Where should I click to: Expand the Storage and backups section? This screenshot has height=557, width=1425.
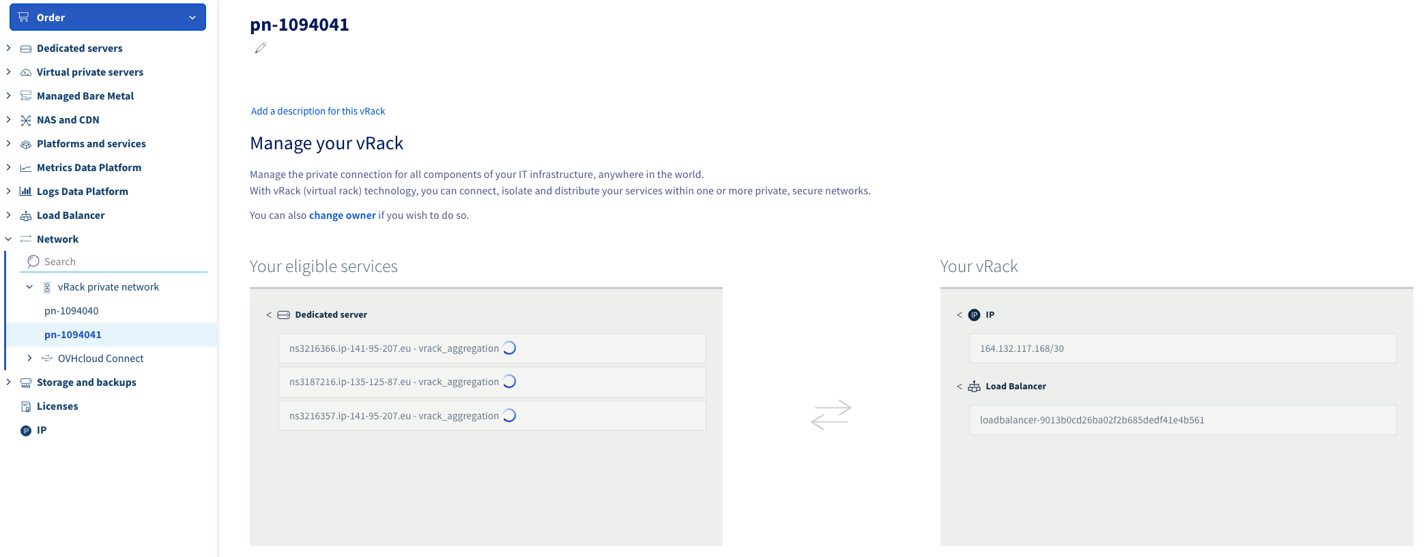click(8, 382)
